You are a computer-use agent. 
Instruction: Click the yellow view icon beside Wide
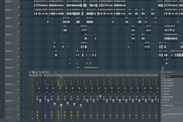pyautogui.click(x=43, y=72)
